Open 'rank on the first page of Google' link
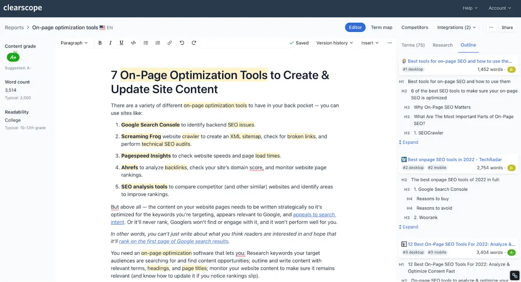 [x=174, y=242]
